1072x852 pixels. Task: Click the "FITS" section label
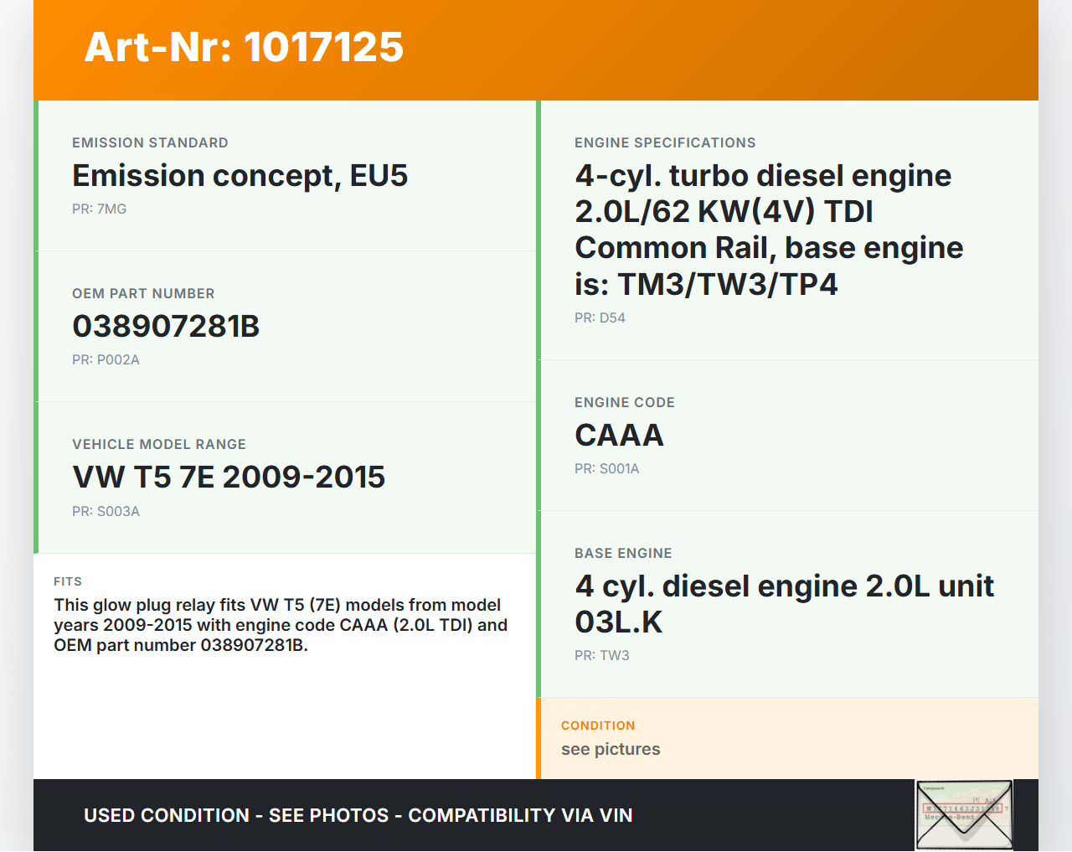68,581
